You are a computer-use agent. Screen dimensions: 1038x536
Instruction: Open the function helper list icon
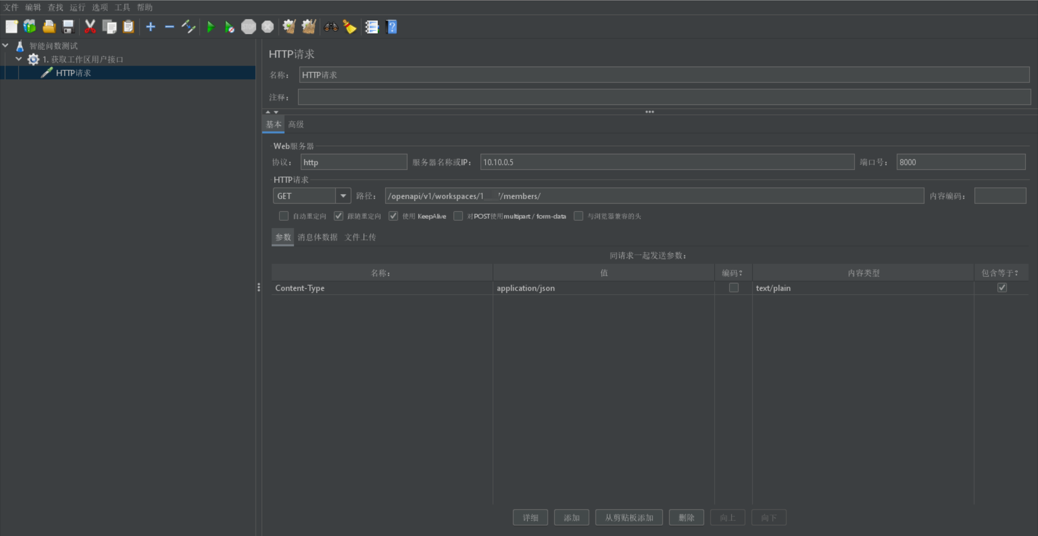[x=371, y=27]
